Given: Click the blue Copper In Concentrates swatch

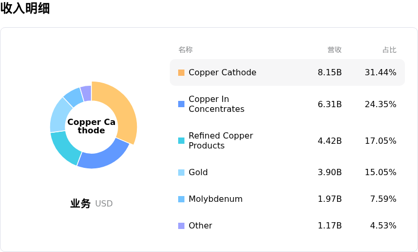Looking at the screenshot, I should pyautogui.click(x=181, y=104).
